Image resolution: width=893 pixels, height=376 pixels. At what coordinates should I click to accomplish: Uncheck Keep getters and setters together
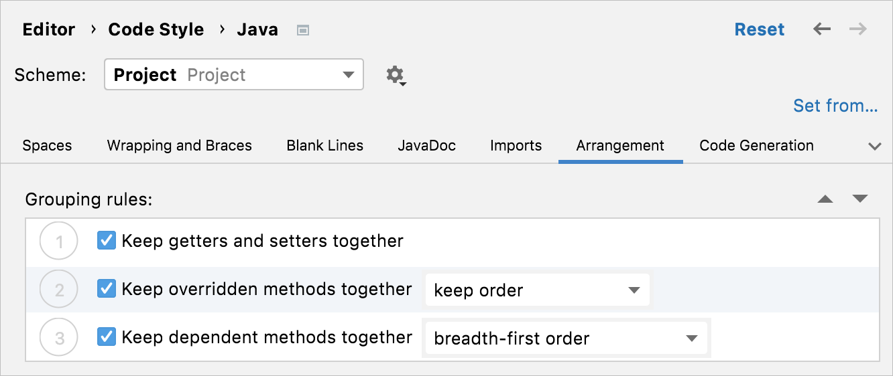(107, 241)
